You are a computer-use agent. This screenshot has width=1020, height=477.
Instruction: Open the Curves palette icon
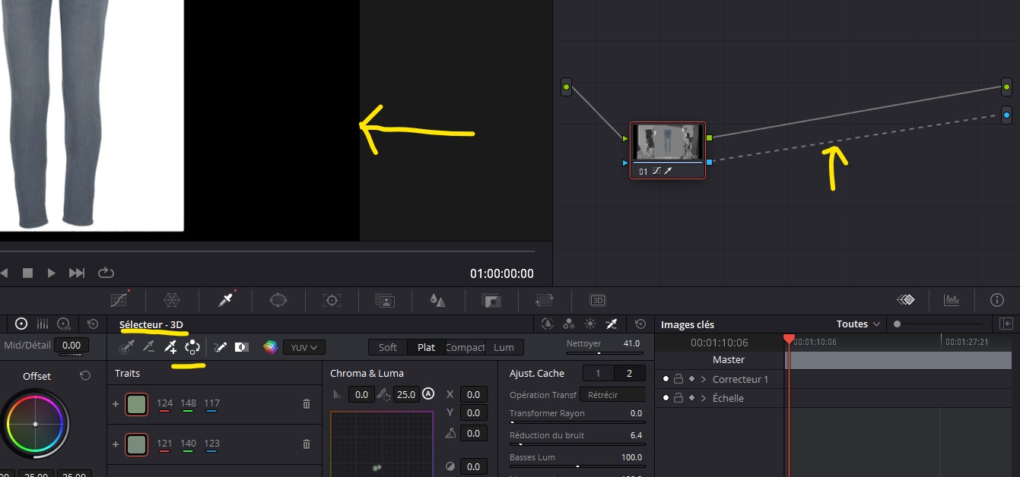tap(119, 300)
